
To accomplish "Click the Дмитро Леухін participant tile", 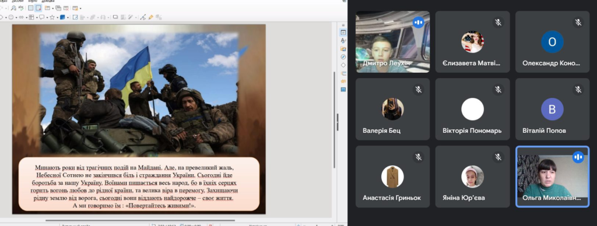I will 392,42.
